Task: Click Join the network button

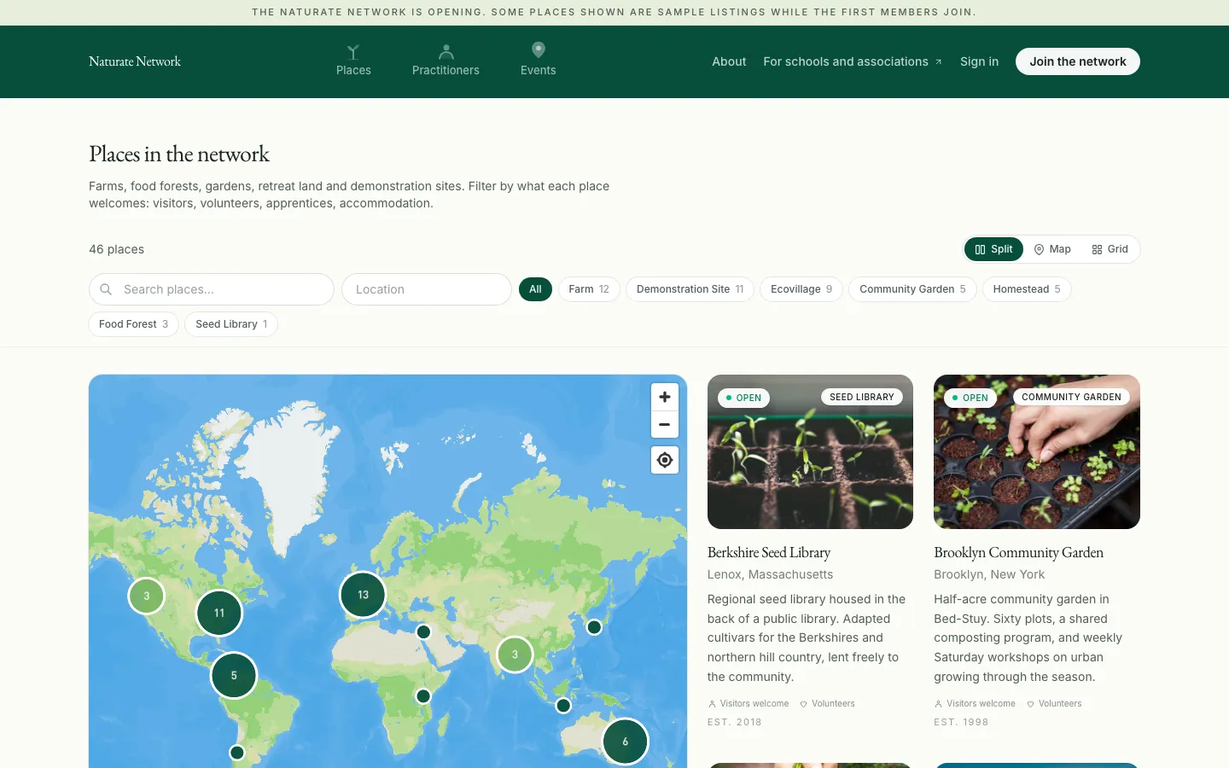Action: tap(1078, 61)
